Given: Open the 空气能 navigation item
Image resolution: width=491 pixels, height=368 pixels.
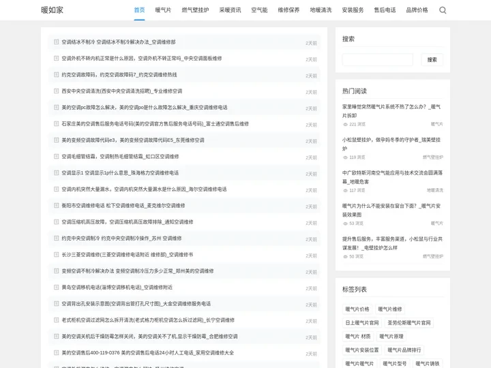Looking at the screenshot, I should [259, 10].
